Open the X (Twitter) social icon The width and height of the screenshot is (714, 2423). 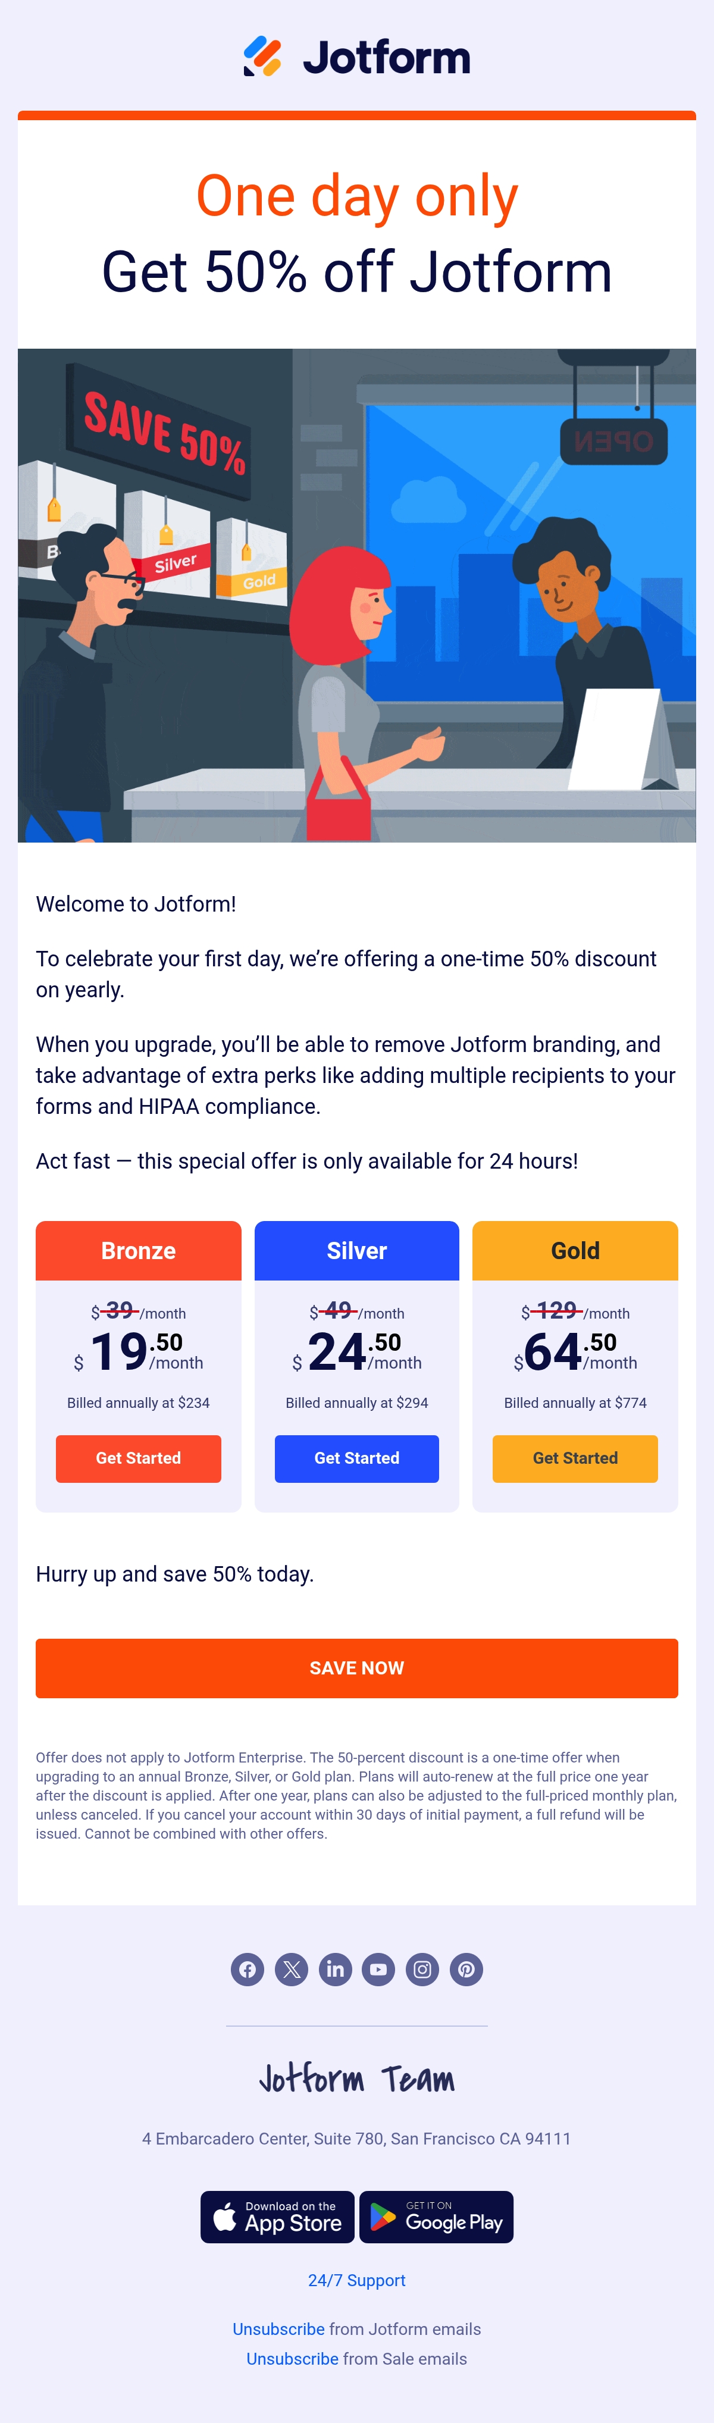pyautogui.click(x=292, y=1968)
